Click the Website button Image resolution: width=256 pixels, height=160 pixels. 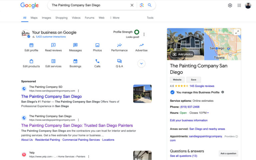coord(177,80)
